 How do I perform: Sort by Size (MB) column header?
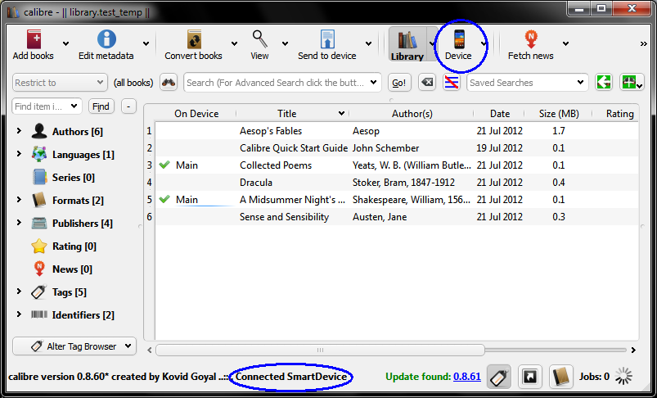click(559, 114)
